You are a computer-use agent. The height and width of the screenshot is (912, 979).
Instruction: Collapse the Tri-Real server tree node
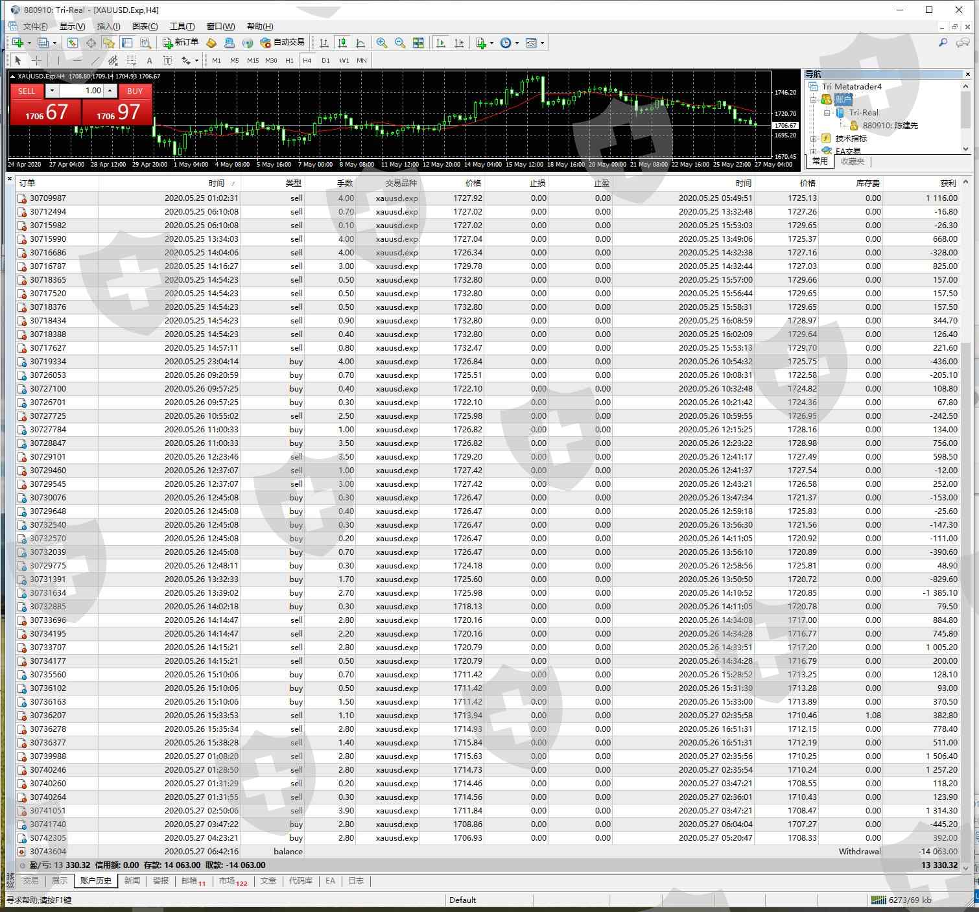pos(827,113)
